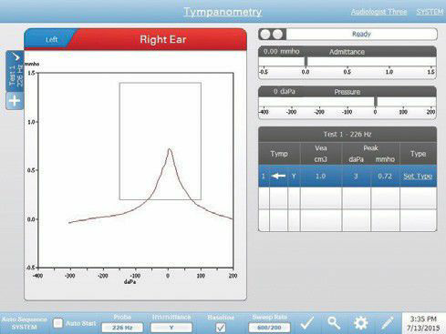Enable the Auto Start checkbox

pos(57,323)
